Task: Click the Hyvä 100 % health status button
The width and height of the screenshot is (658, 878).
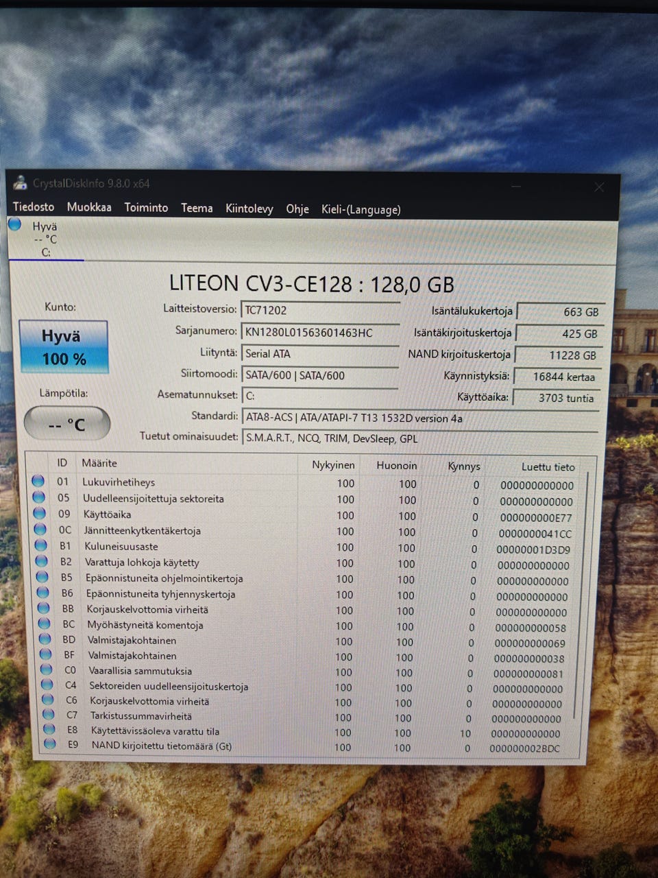Action: [x=64, y=347]
